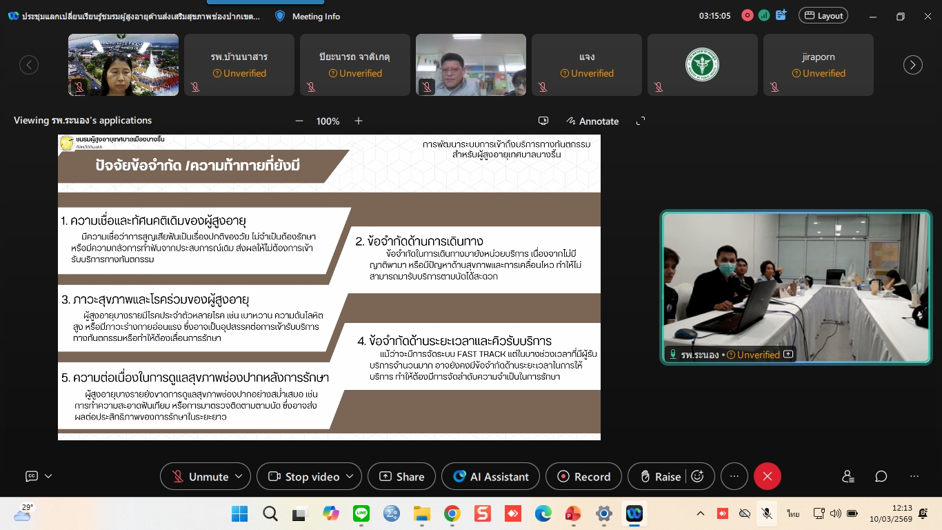Raise hand in the meeting

coord(660,476)
